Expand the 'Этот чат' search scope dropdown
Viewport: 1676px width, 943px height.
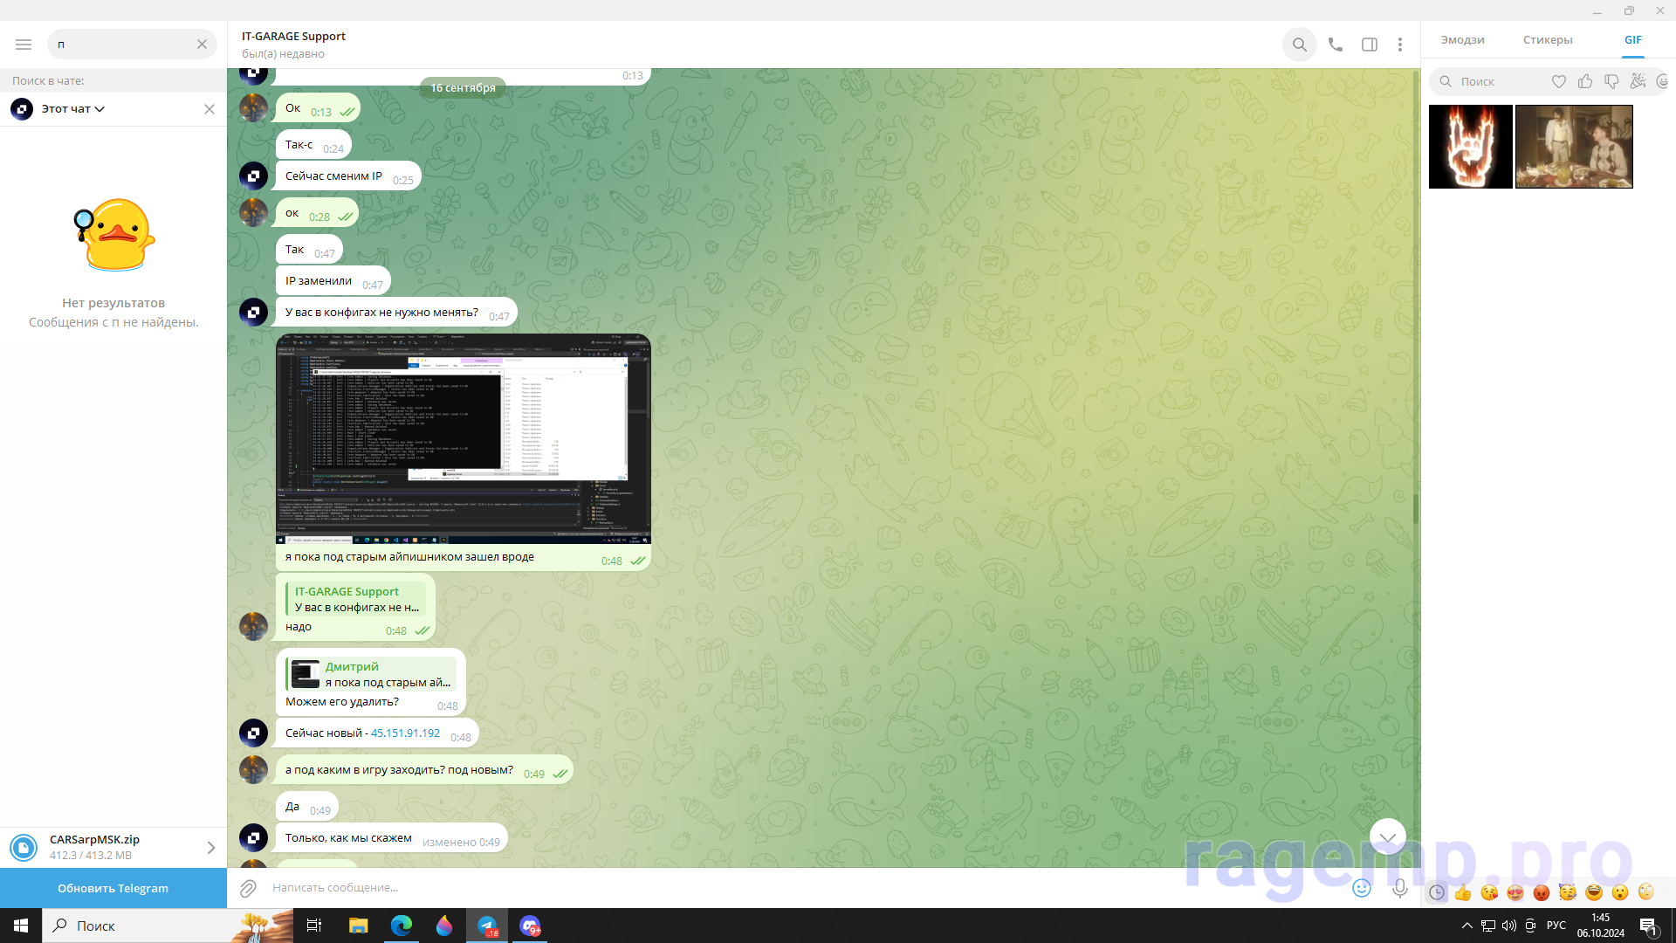tap(73, 109)
